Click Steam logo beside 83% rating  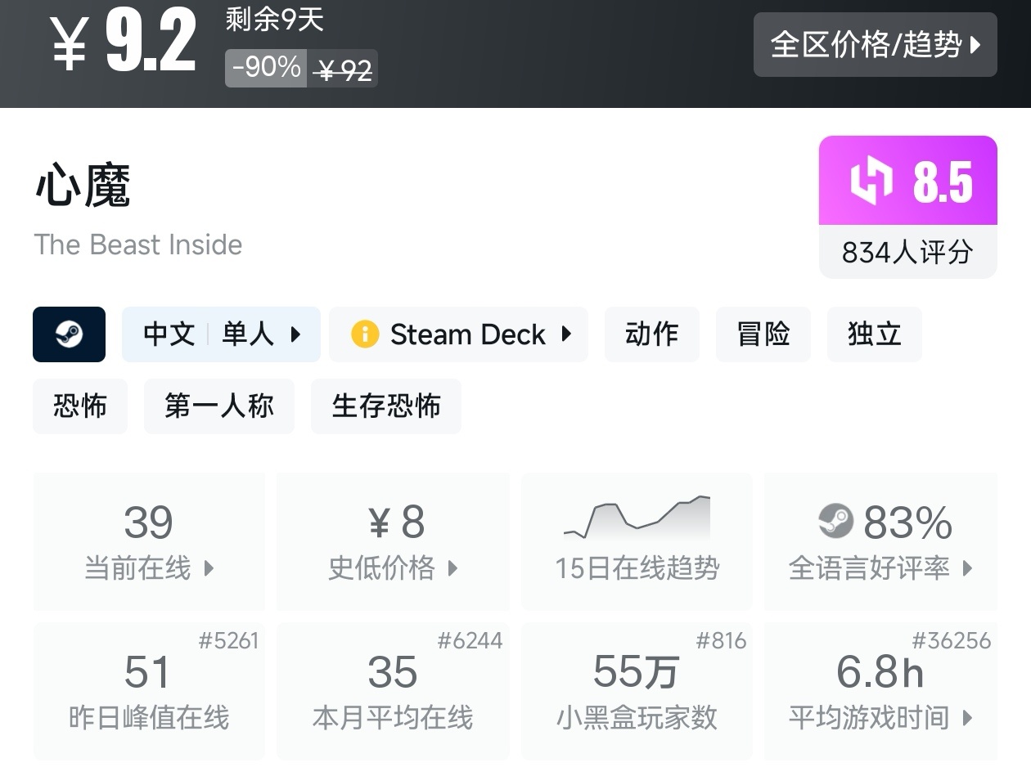835,522
